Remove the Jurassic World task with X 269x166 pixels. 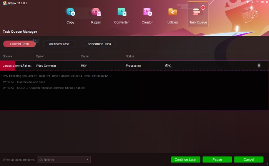tap(259, 65)
